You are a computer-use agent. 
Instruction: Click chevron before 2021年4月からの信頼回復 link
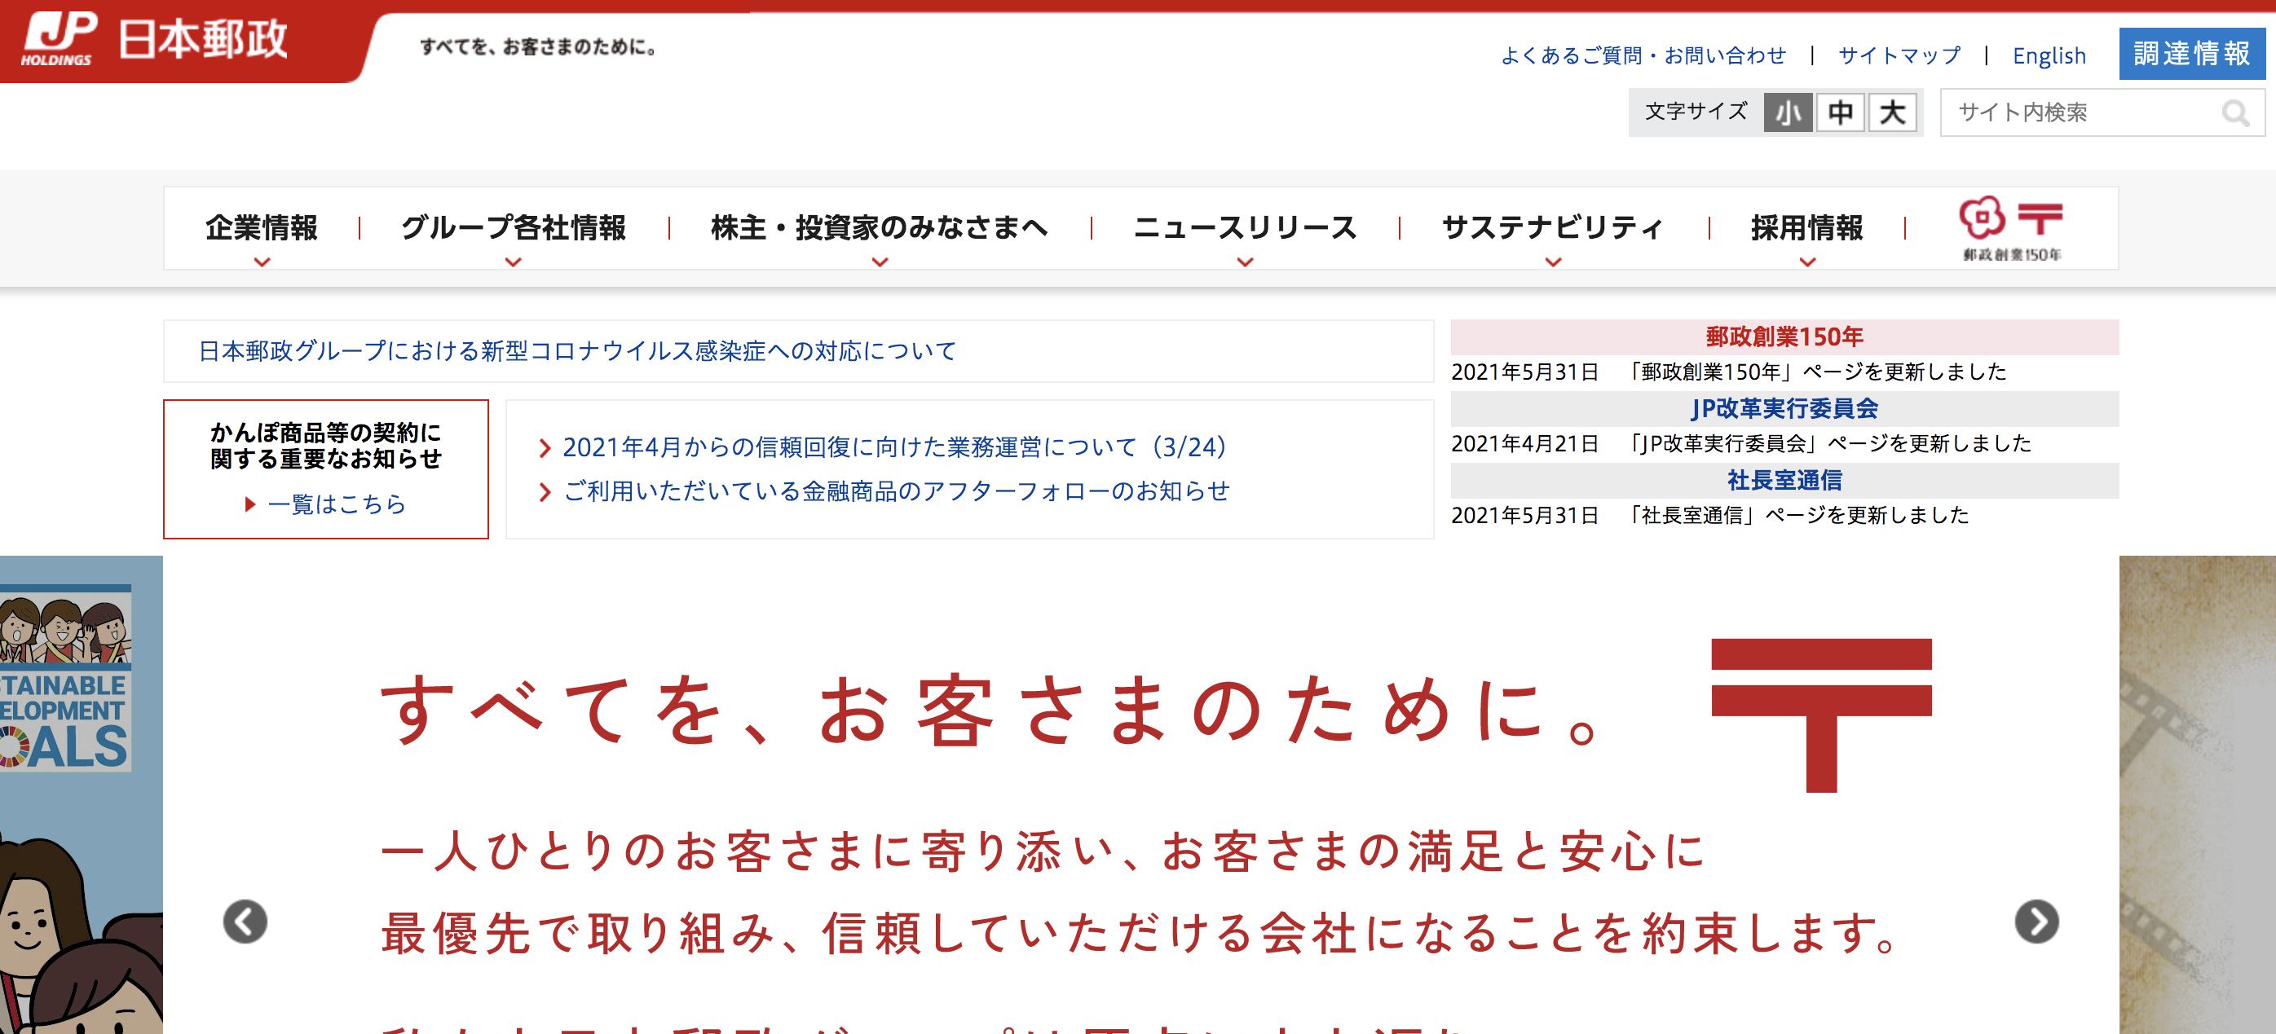pos(545,449)
